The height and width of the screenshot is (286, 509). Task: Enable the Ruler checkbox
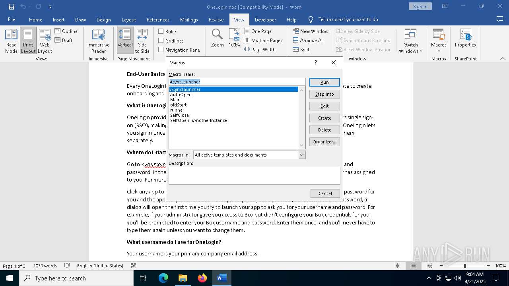tap(161, 31)
